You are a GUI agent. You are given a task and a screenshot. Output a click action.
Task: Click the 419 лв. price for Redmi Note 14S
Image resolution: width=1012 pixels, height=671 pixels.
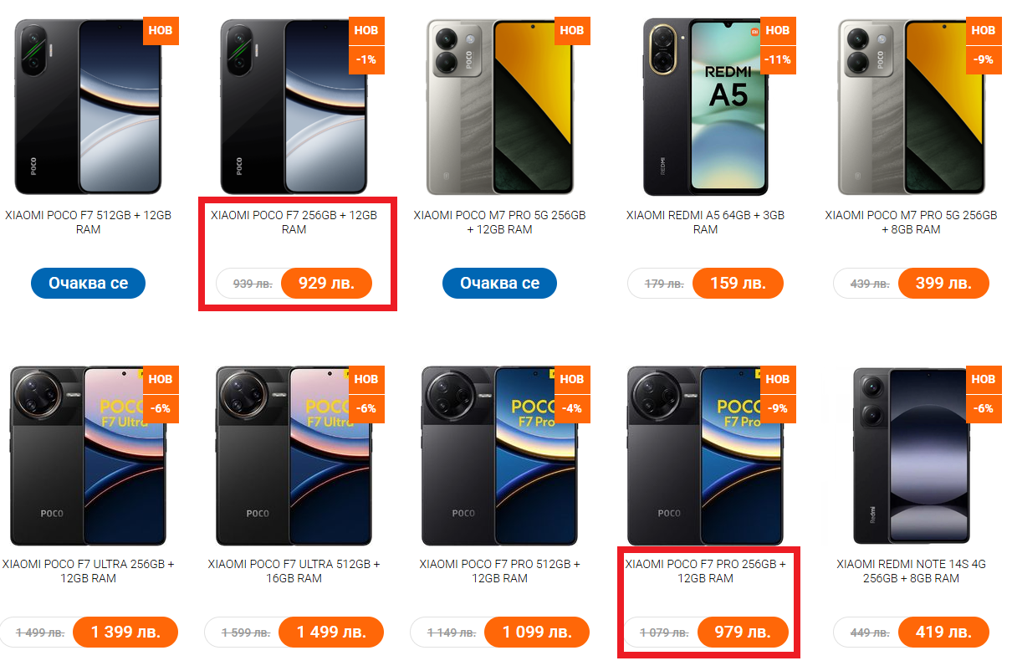(943, 632)
